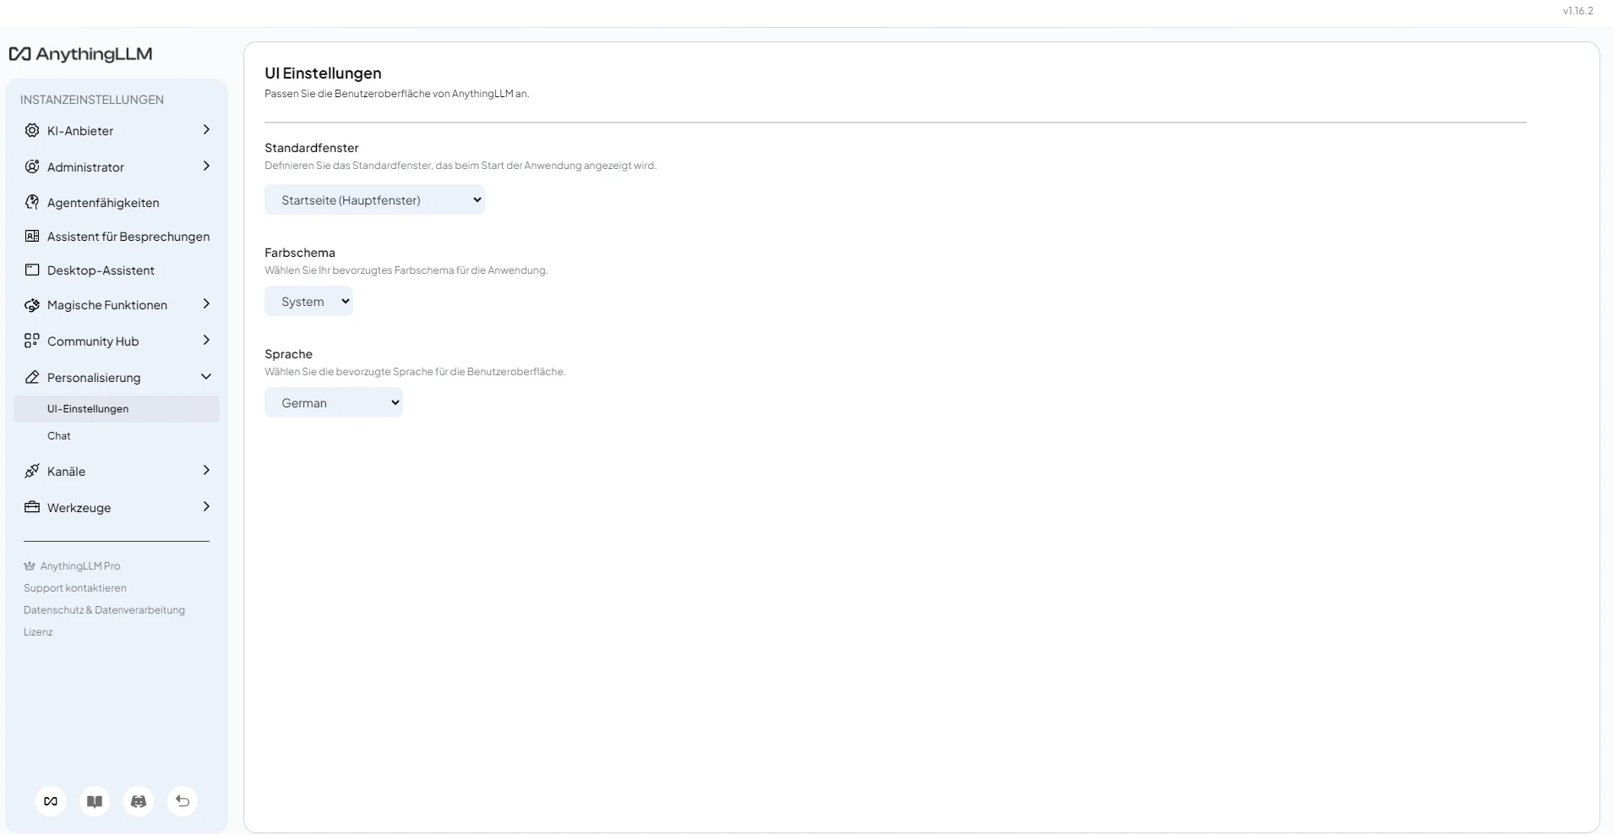Open the Discord icon in footer
This screenshot has width=1613, height=835.
pyautogui.click(x=139, y=801)
